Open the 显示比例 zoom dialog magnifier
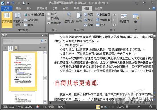157x110 pixels. 69,18
